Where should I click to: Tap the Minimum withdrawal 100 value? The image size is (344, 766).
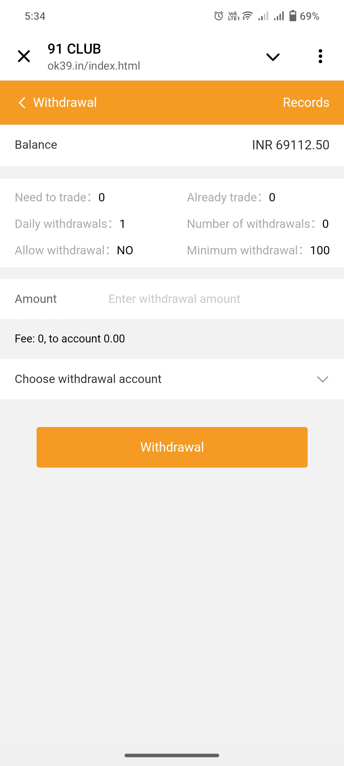(x=320, y=251)
